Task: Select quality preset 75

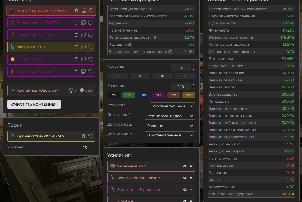Action: (114, 95)
